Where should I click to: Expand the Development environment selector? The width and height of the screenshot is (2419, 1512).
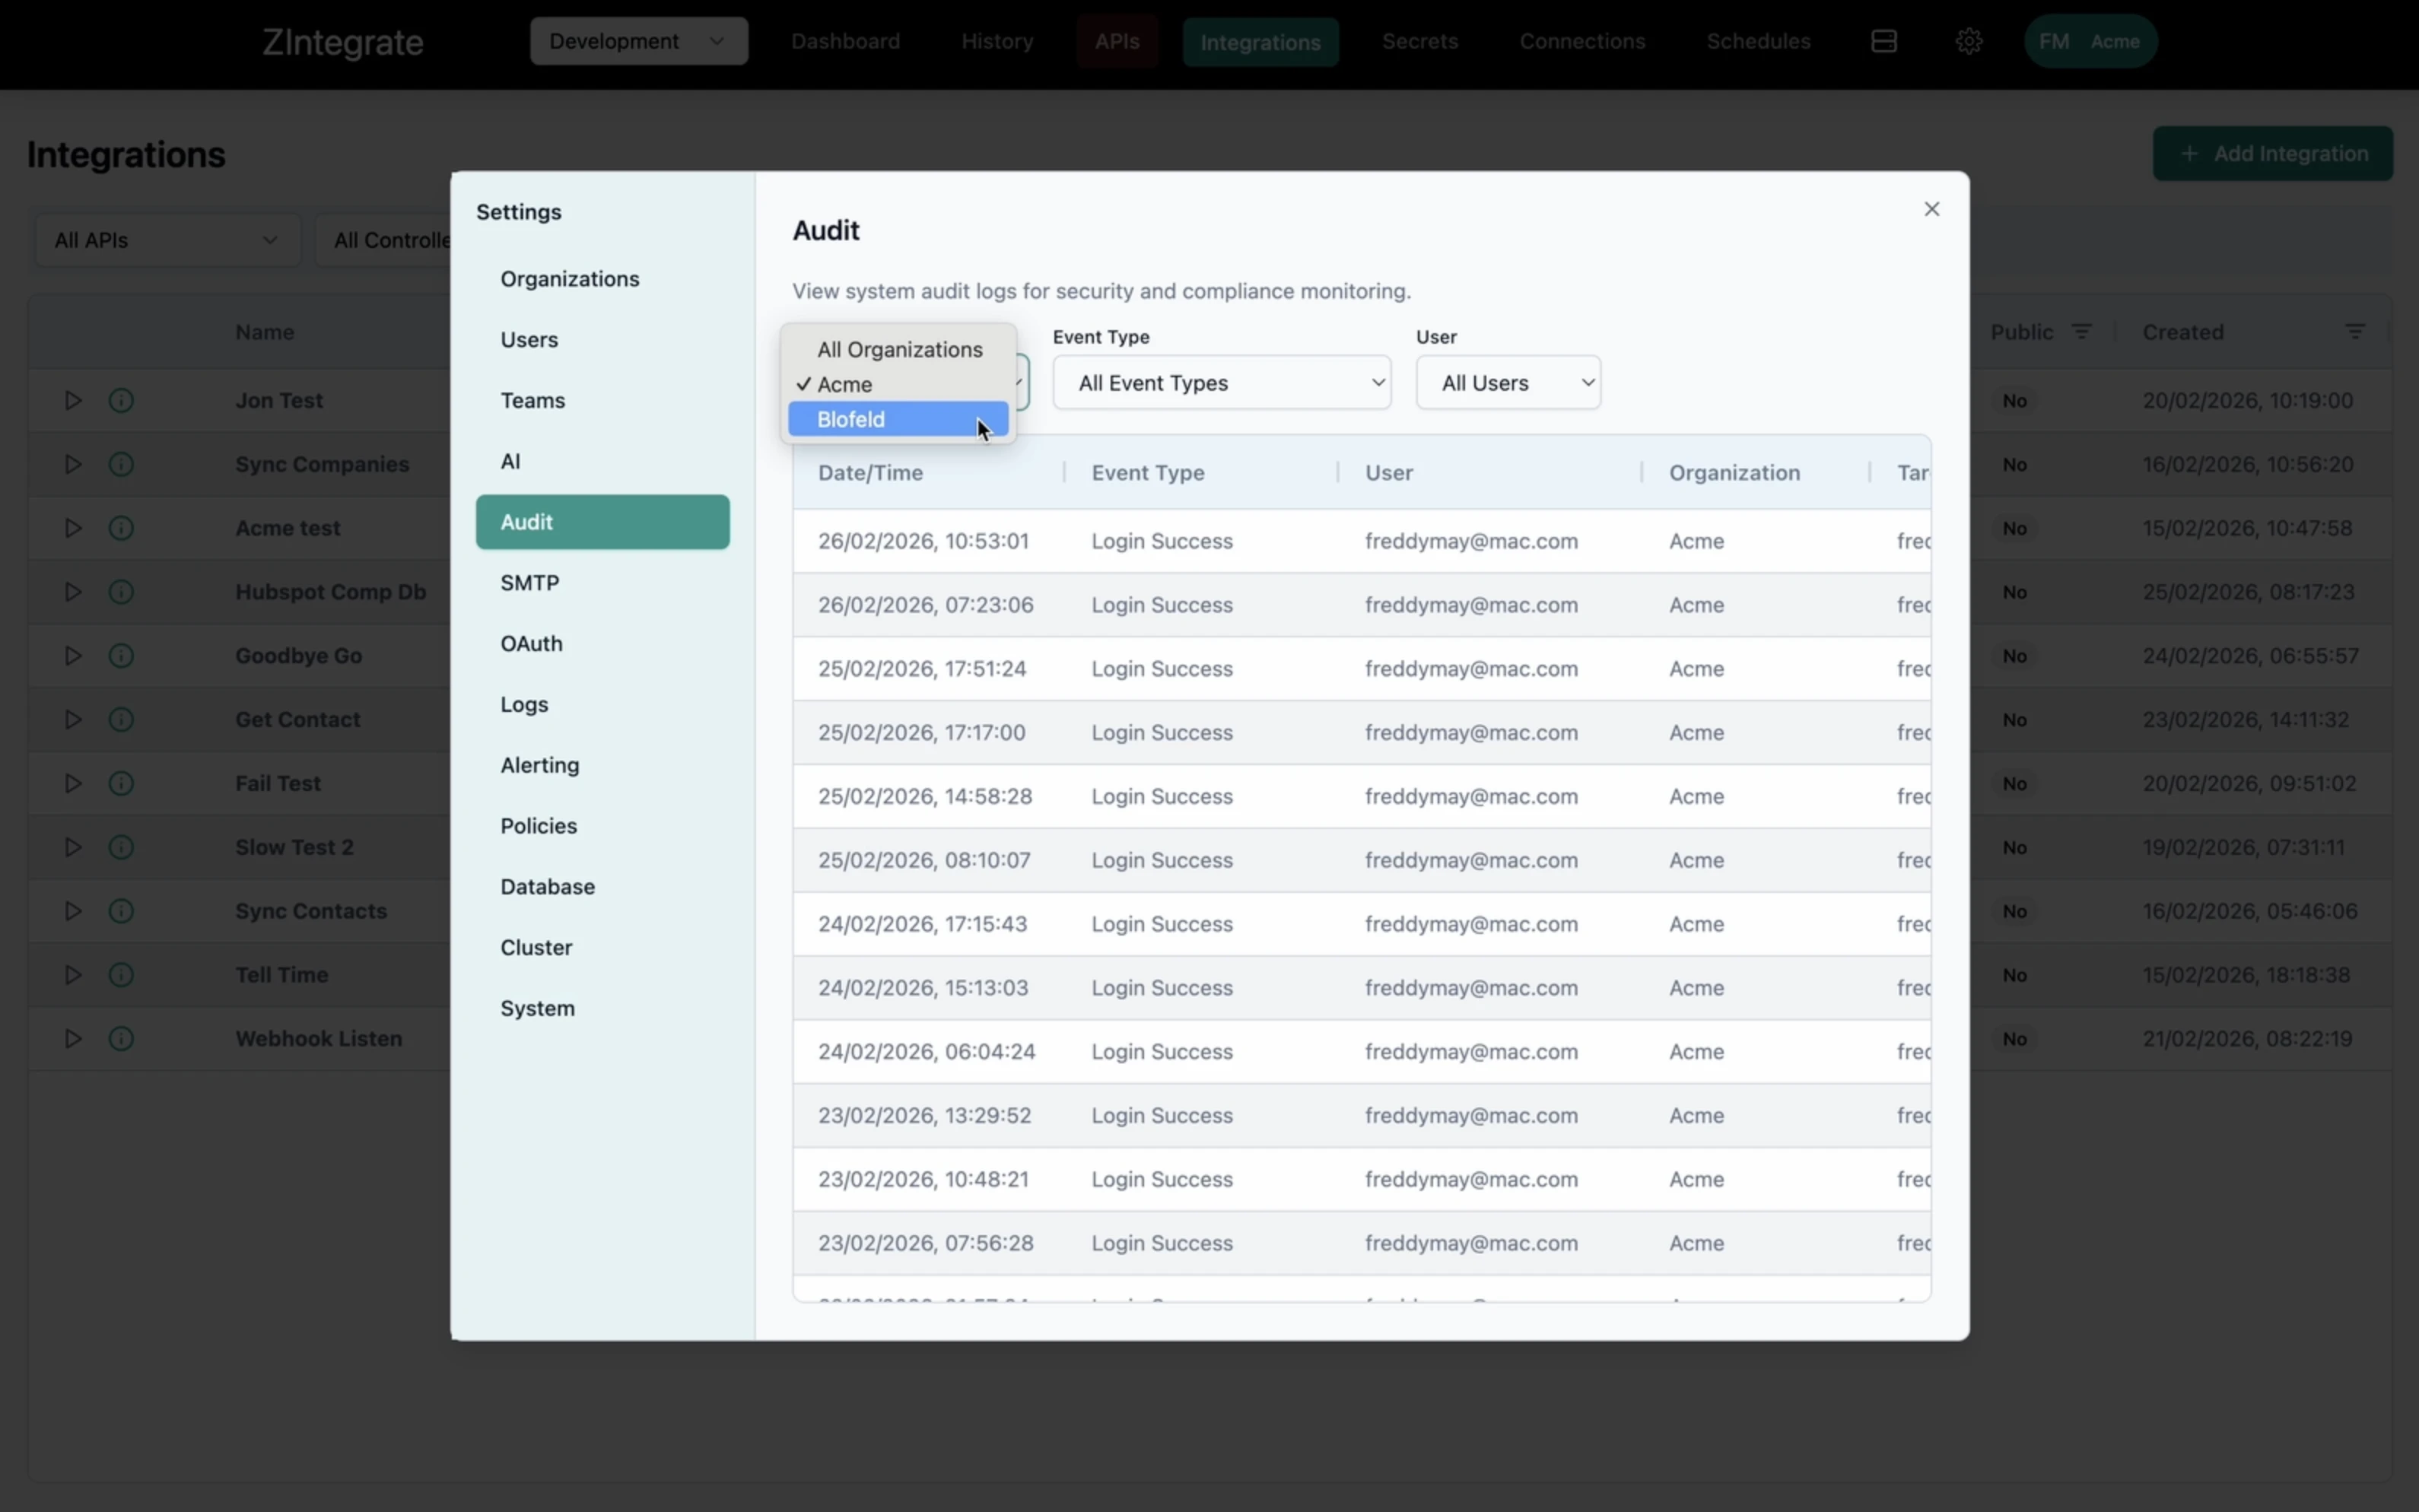638,41
